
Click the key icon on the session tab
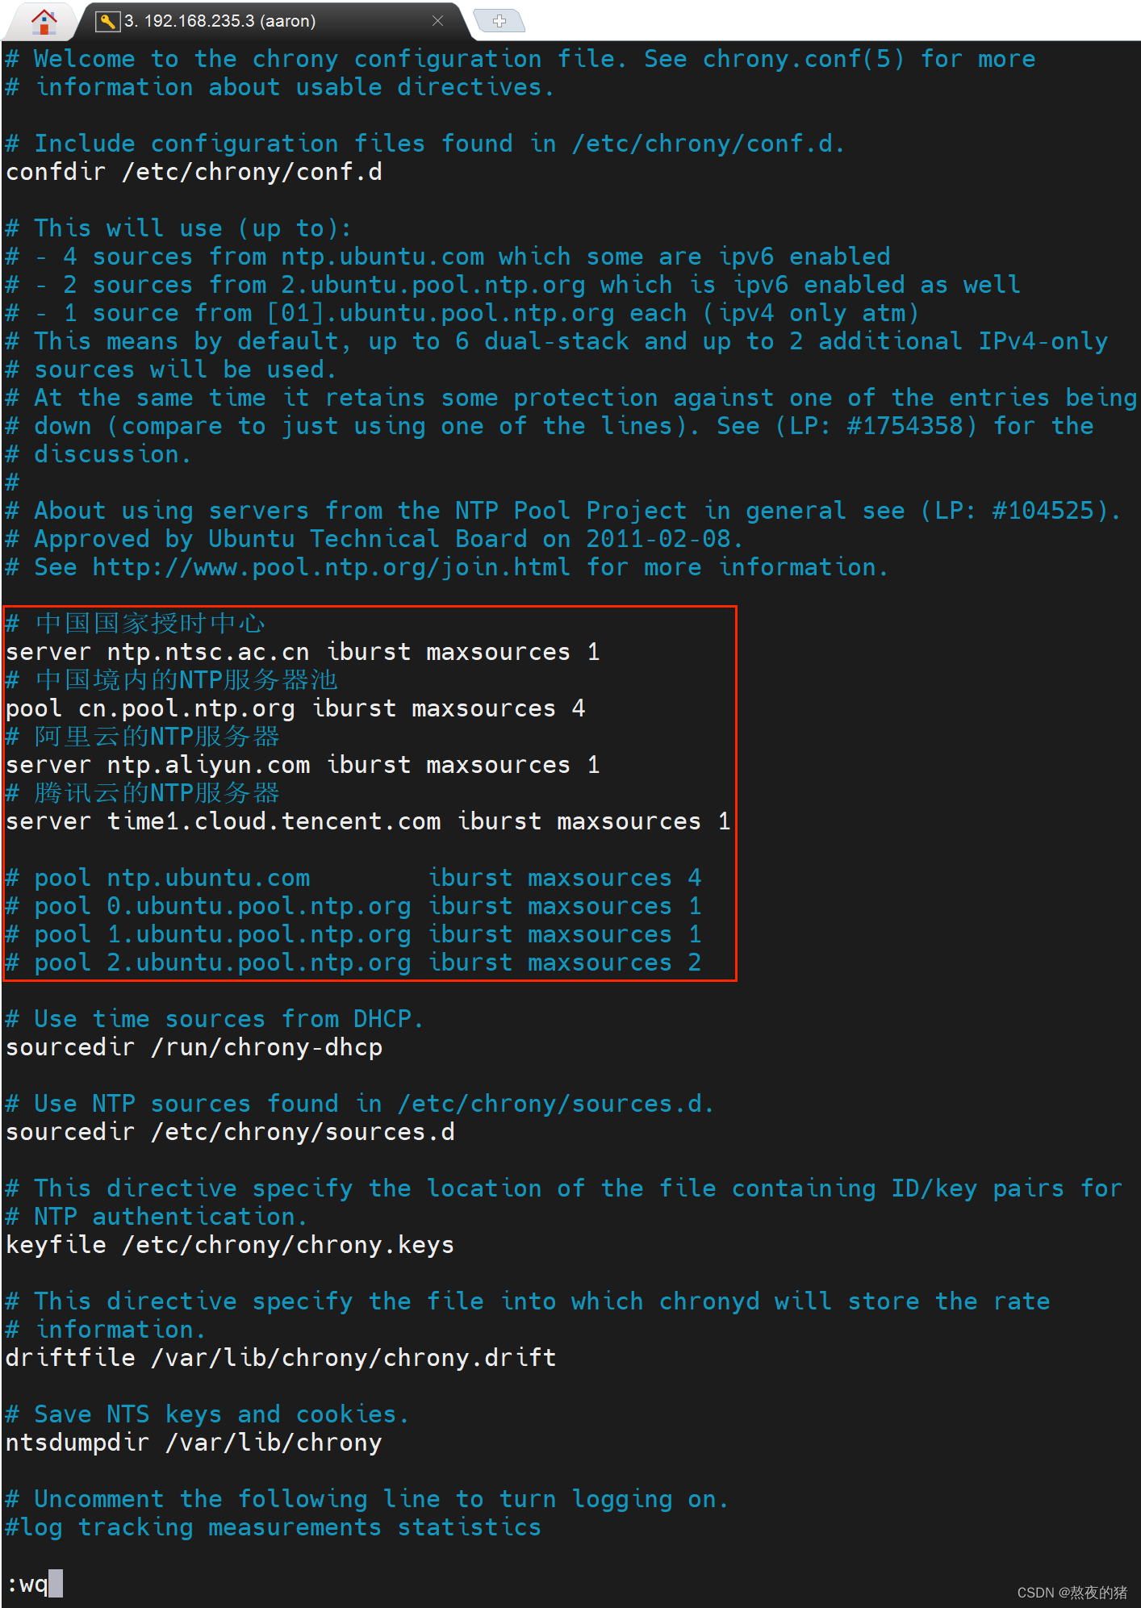tap(107, 21)
